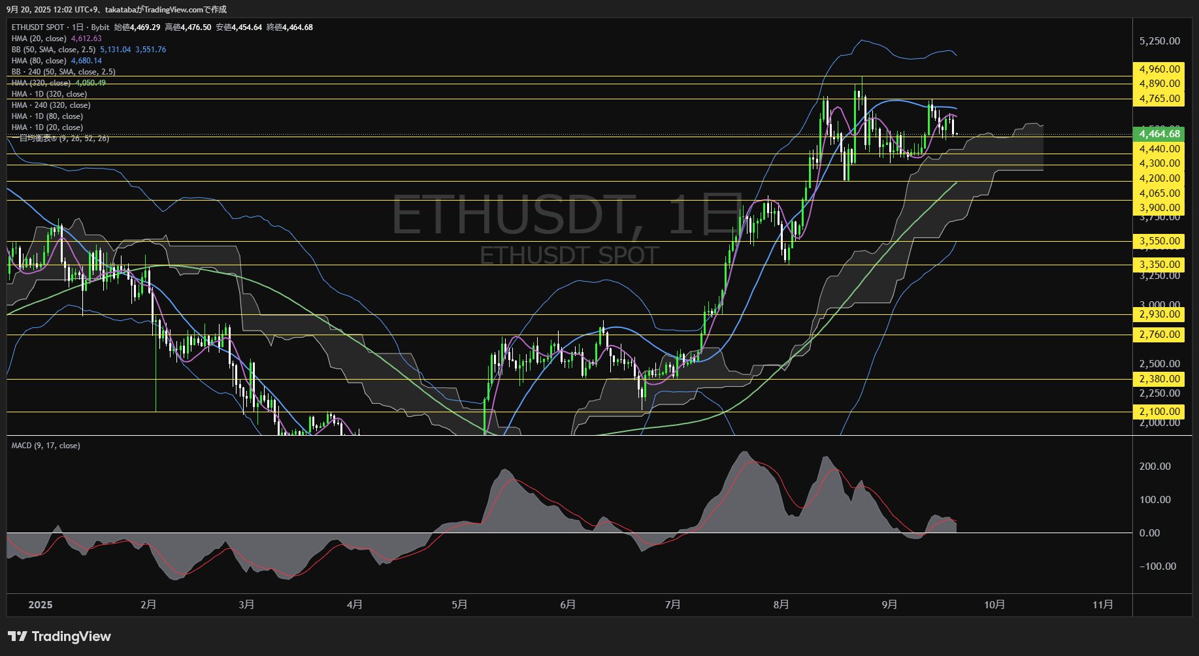
Task: Select the 3,350.00 price level label
Action: click(1160, 265)
